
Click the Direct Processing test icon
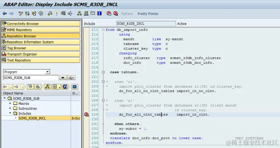tap(63, 14)
